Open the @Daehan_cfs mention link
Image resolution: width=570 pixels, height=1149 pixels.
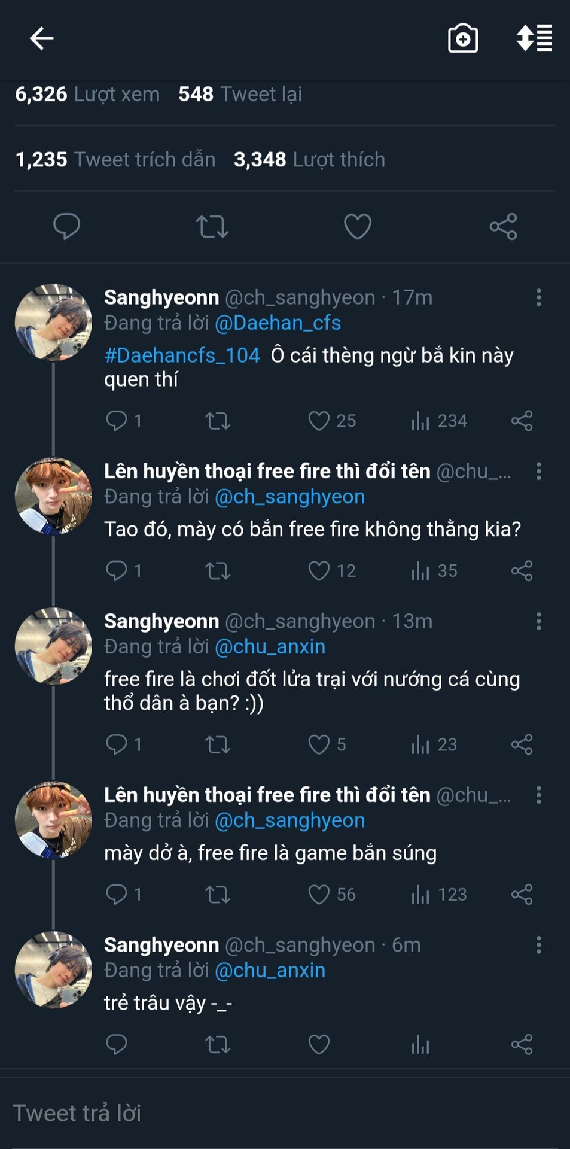pyautogui.click(x=278, y=323)
